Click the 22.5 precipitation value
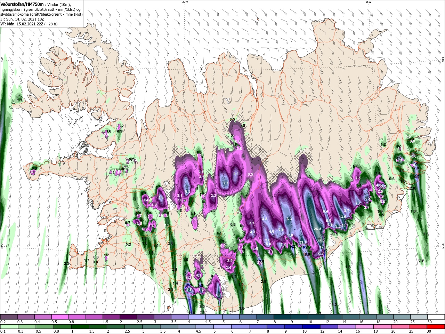Viewport: 445px width, 334px height. 321,240
